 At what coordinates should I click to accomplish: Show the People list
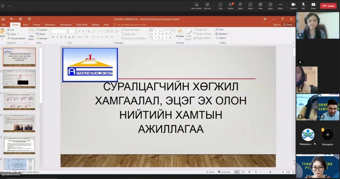(x=230, y=6)
